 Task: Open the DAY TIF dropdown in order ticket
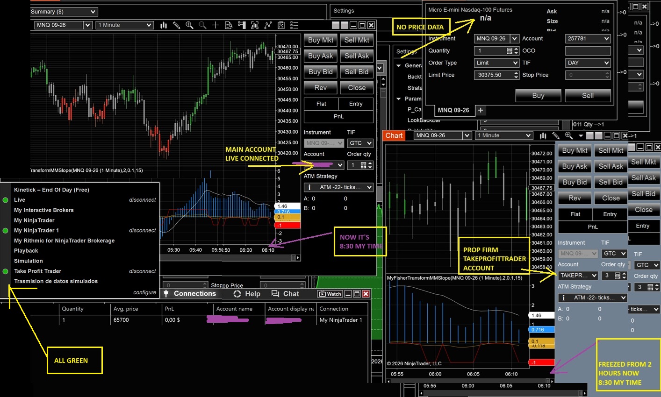[x=588, y=63]
